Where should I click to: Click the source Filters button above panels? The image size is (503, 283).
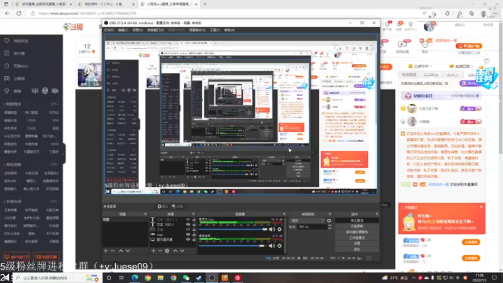tap(177, 206)
